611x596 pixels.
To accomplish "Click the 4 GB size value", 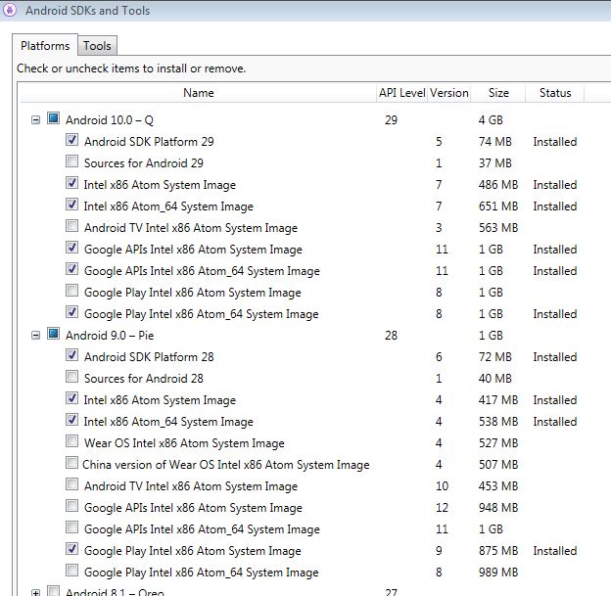I will point(491,120).
